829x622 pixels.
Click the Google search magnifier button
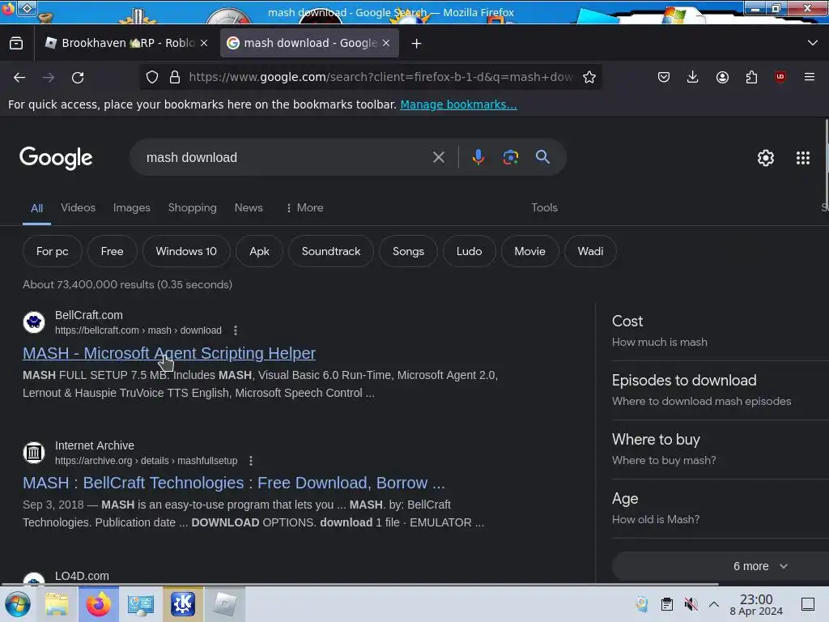click(542, 157)
